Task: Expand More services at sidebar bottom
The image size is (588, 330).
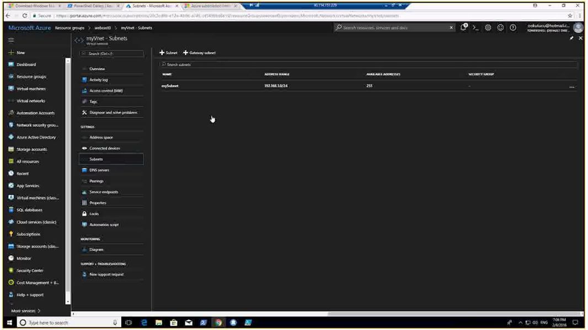Action: (x=25, y=311)
